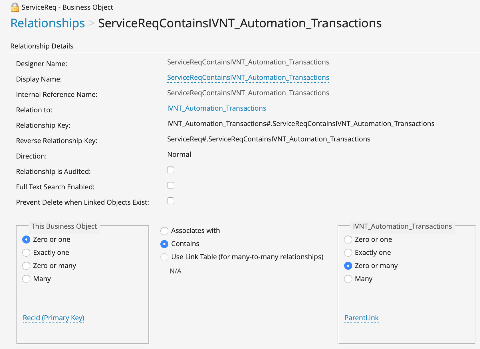Open the IVNT_Automation_Transactions relation link
This screenshot has width=480, height=349.
(x=216, y=108)
